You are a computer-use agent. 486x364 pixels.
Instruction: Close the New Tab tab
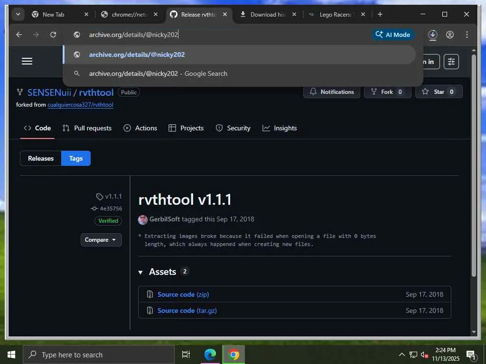[x=86, y=14]
